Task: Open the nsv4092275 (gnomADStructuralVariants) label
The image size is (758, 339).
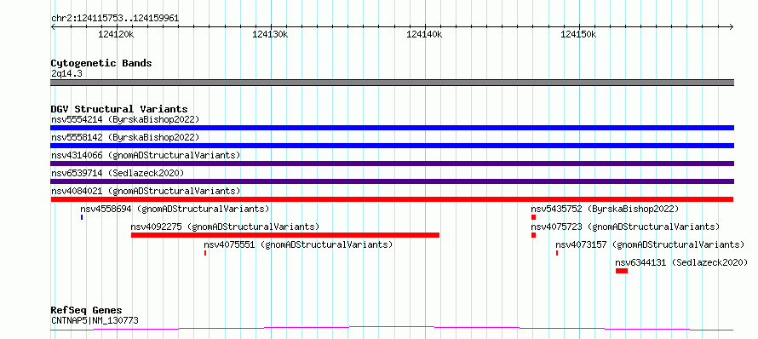Action: (226, 227)
